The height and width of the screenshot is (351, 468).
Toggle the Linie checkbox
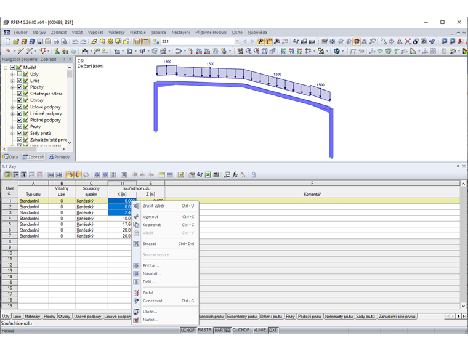pyautogui.click(x=20, y=80)
